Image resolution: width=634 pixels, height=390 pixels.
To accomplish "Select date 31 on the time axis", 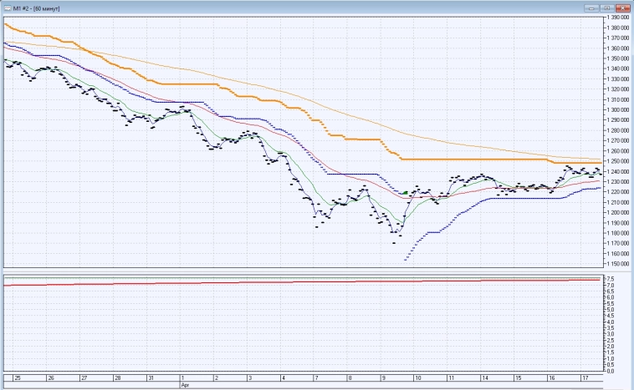I will pyautogui.click(x=150, y=378).
